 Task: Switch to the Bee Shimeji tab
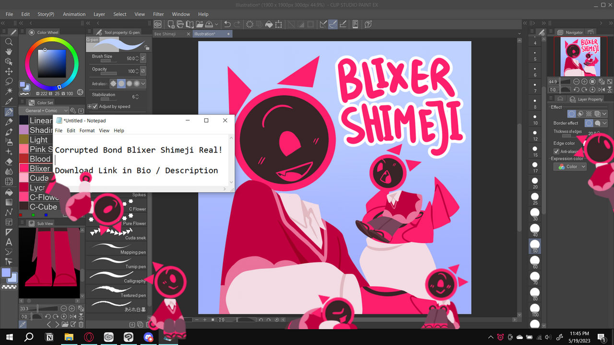point(165,34)
